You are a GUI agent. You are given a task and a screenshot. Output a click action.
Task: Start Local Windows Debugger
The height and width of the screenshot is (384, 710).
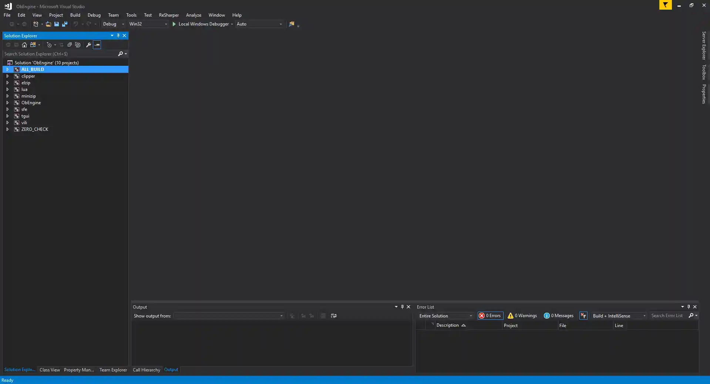coord(200,24)
